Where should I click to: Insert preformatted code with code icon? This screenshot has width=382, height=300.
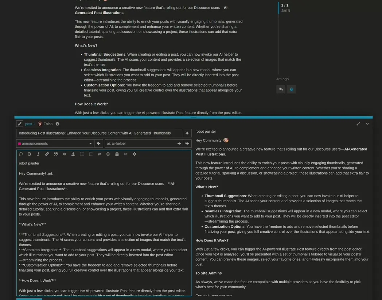tap(64, 154)
